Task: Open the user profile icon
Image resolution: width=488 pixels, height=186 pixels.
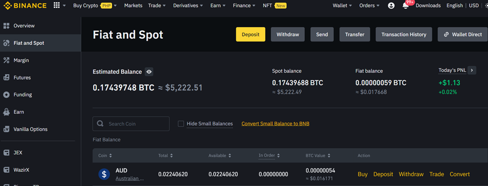Action: 391,5
